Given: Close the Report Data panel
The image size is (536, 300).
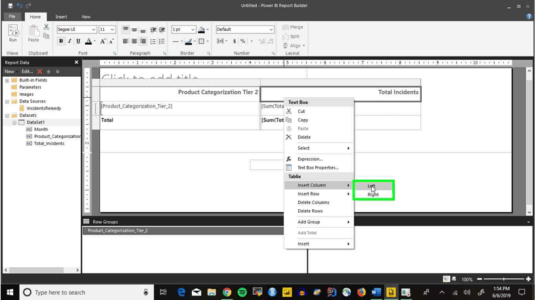Looking at the screenshot, I should tap(76, 62).
